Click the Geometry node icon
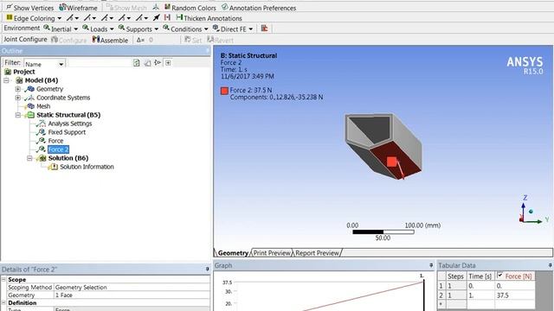The image size is (554, 311). [30, 89]
